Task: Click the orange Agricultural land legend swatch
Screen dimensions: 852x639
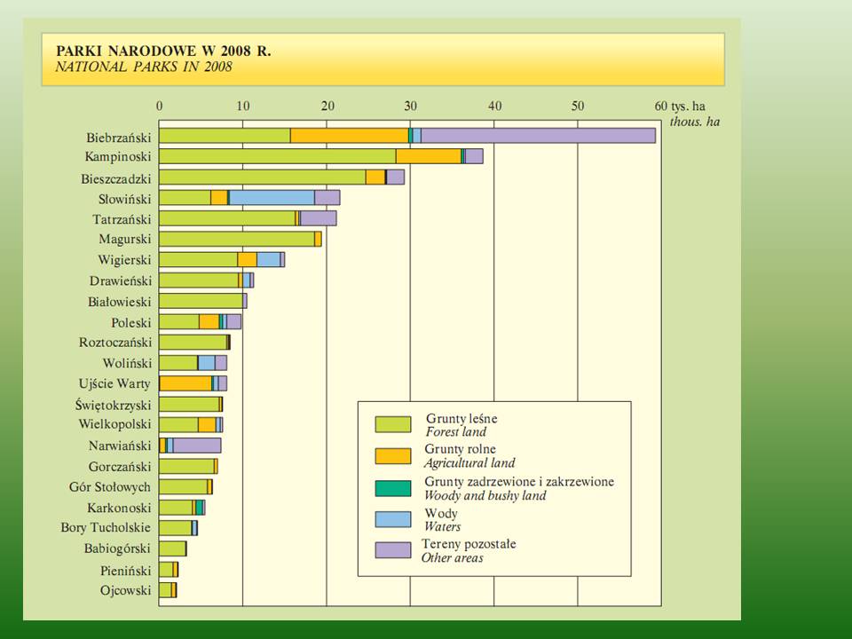Action: 393,456
